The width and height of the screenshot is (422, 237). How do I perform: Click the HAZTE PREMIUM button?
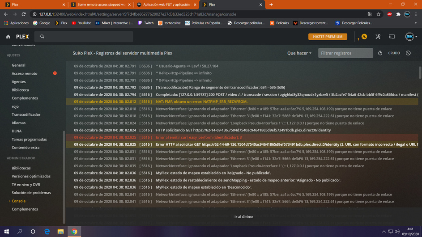pyautogui.click(x=328, y=37)
